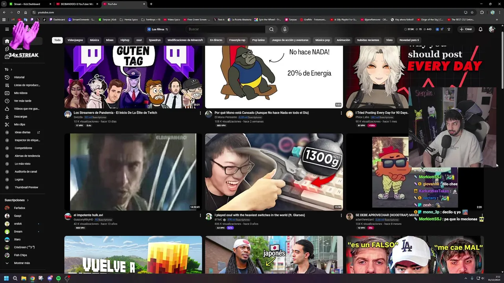This screenshot has width=504, height=283.
Task: Select the Speedrun filter chip
Action: pyautogui.click(x=155, y=40)
